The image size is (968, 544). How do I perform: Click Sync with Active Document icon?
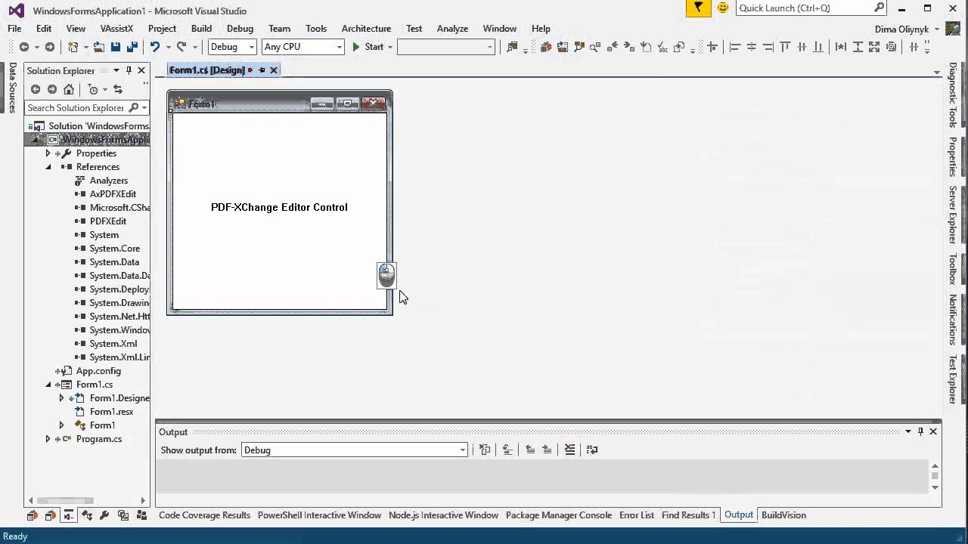(118, 89)
